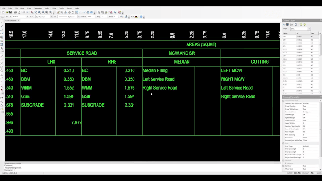322x181 pixels.
Task: Click the '7.972' total value
Action: point(77,122)
